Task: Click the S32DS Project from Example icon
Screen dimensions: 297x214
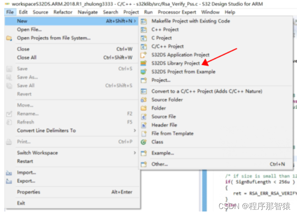Action: (144, 72)
